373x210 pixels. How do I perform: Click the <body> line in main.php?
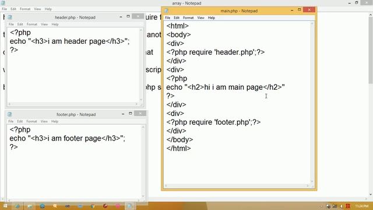178,35
